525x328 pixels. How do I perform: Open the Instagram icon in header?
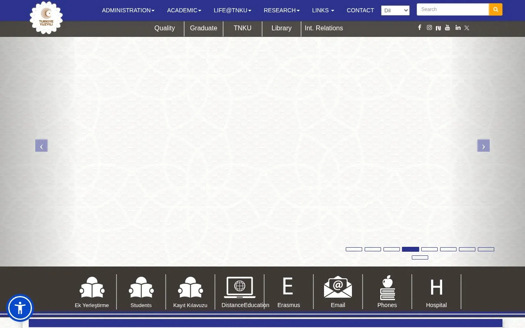click(429, 27)
